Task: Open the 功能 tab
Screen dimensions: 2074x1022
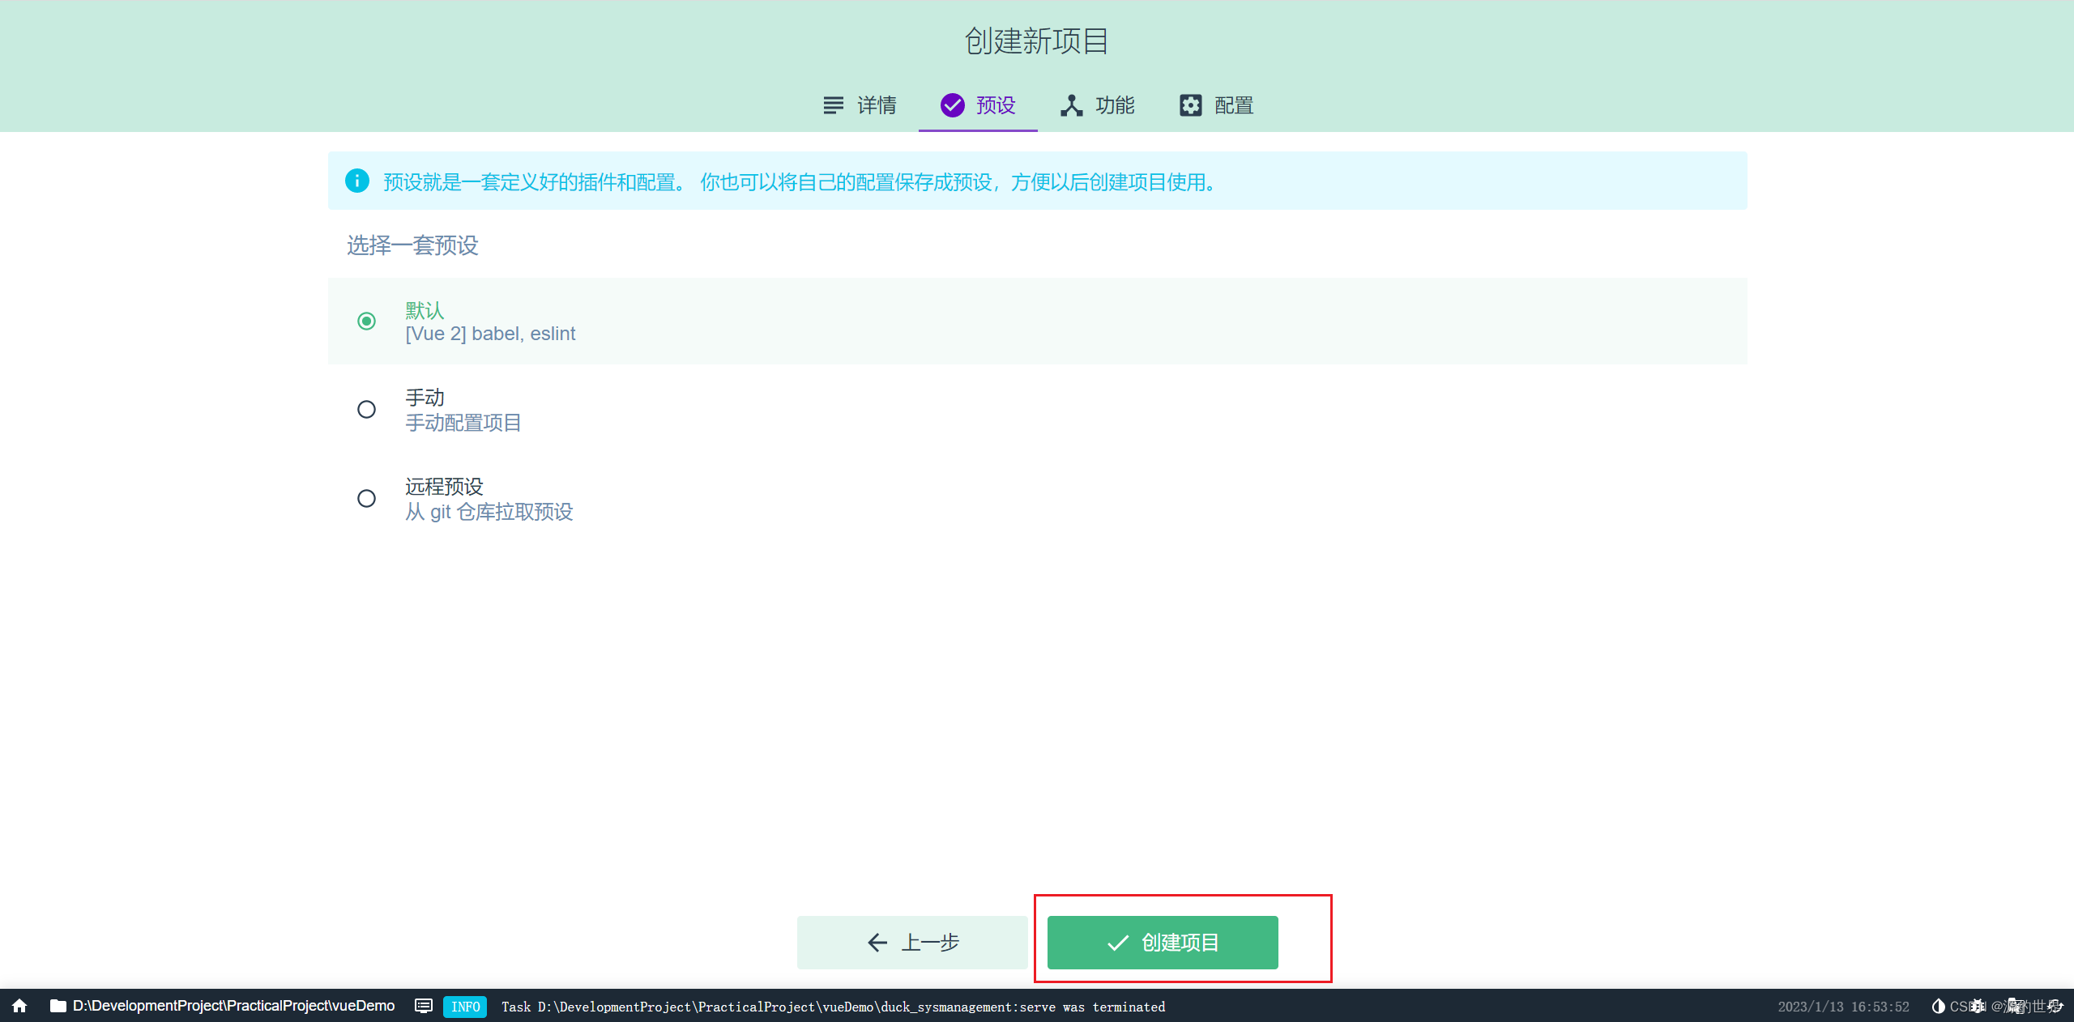Action: tap(1098, 105)
